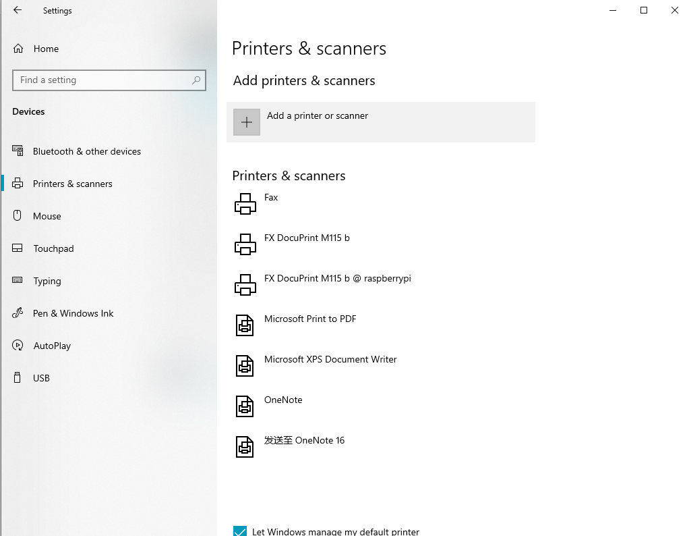Minimize the Settings window
Screen dimensions: 687x536
(x=613, y=10)
